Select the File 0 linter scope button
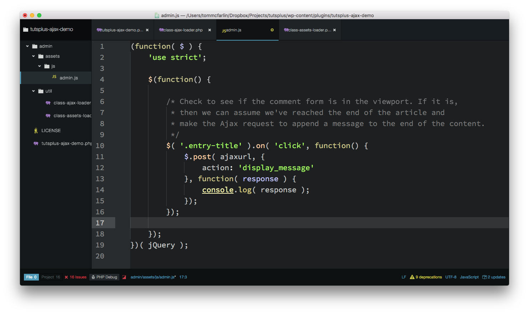This screenshot has width=529, height=314. click(x=31, y=277)
